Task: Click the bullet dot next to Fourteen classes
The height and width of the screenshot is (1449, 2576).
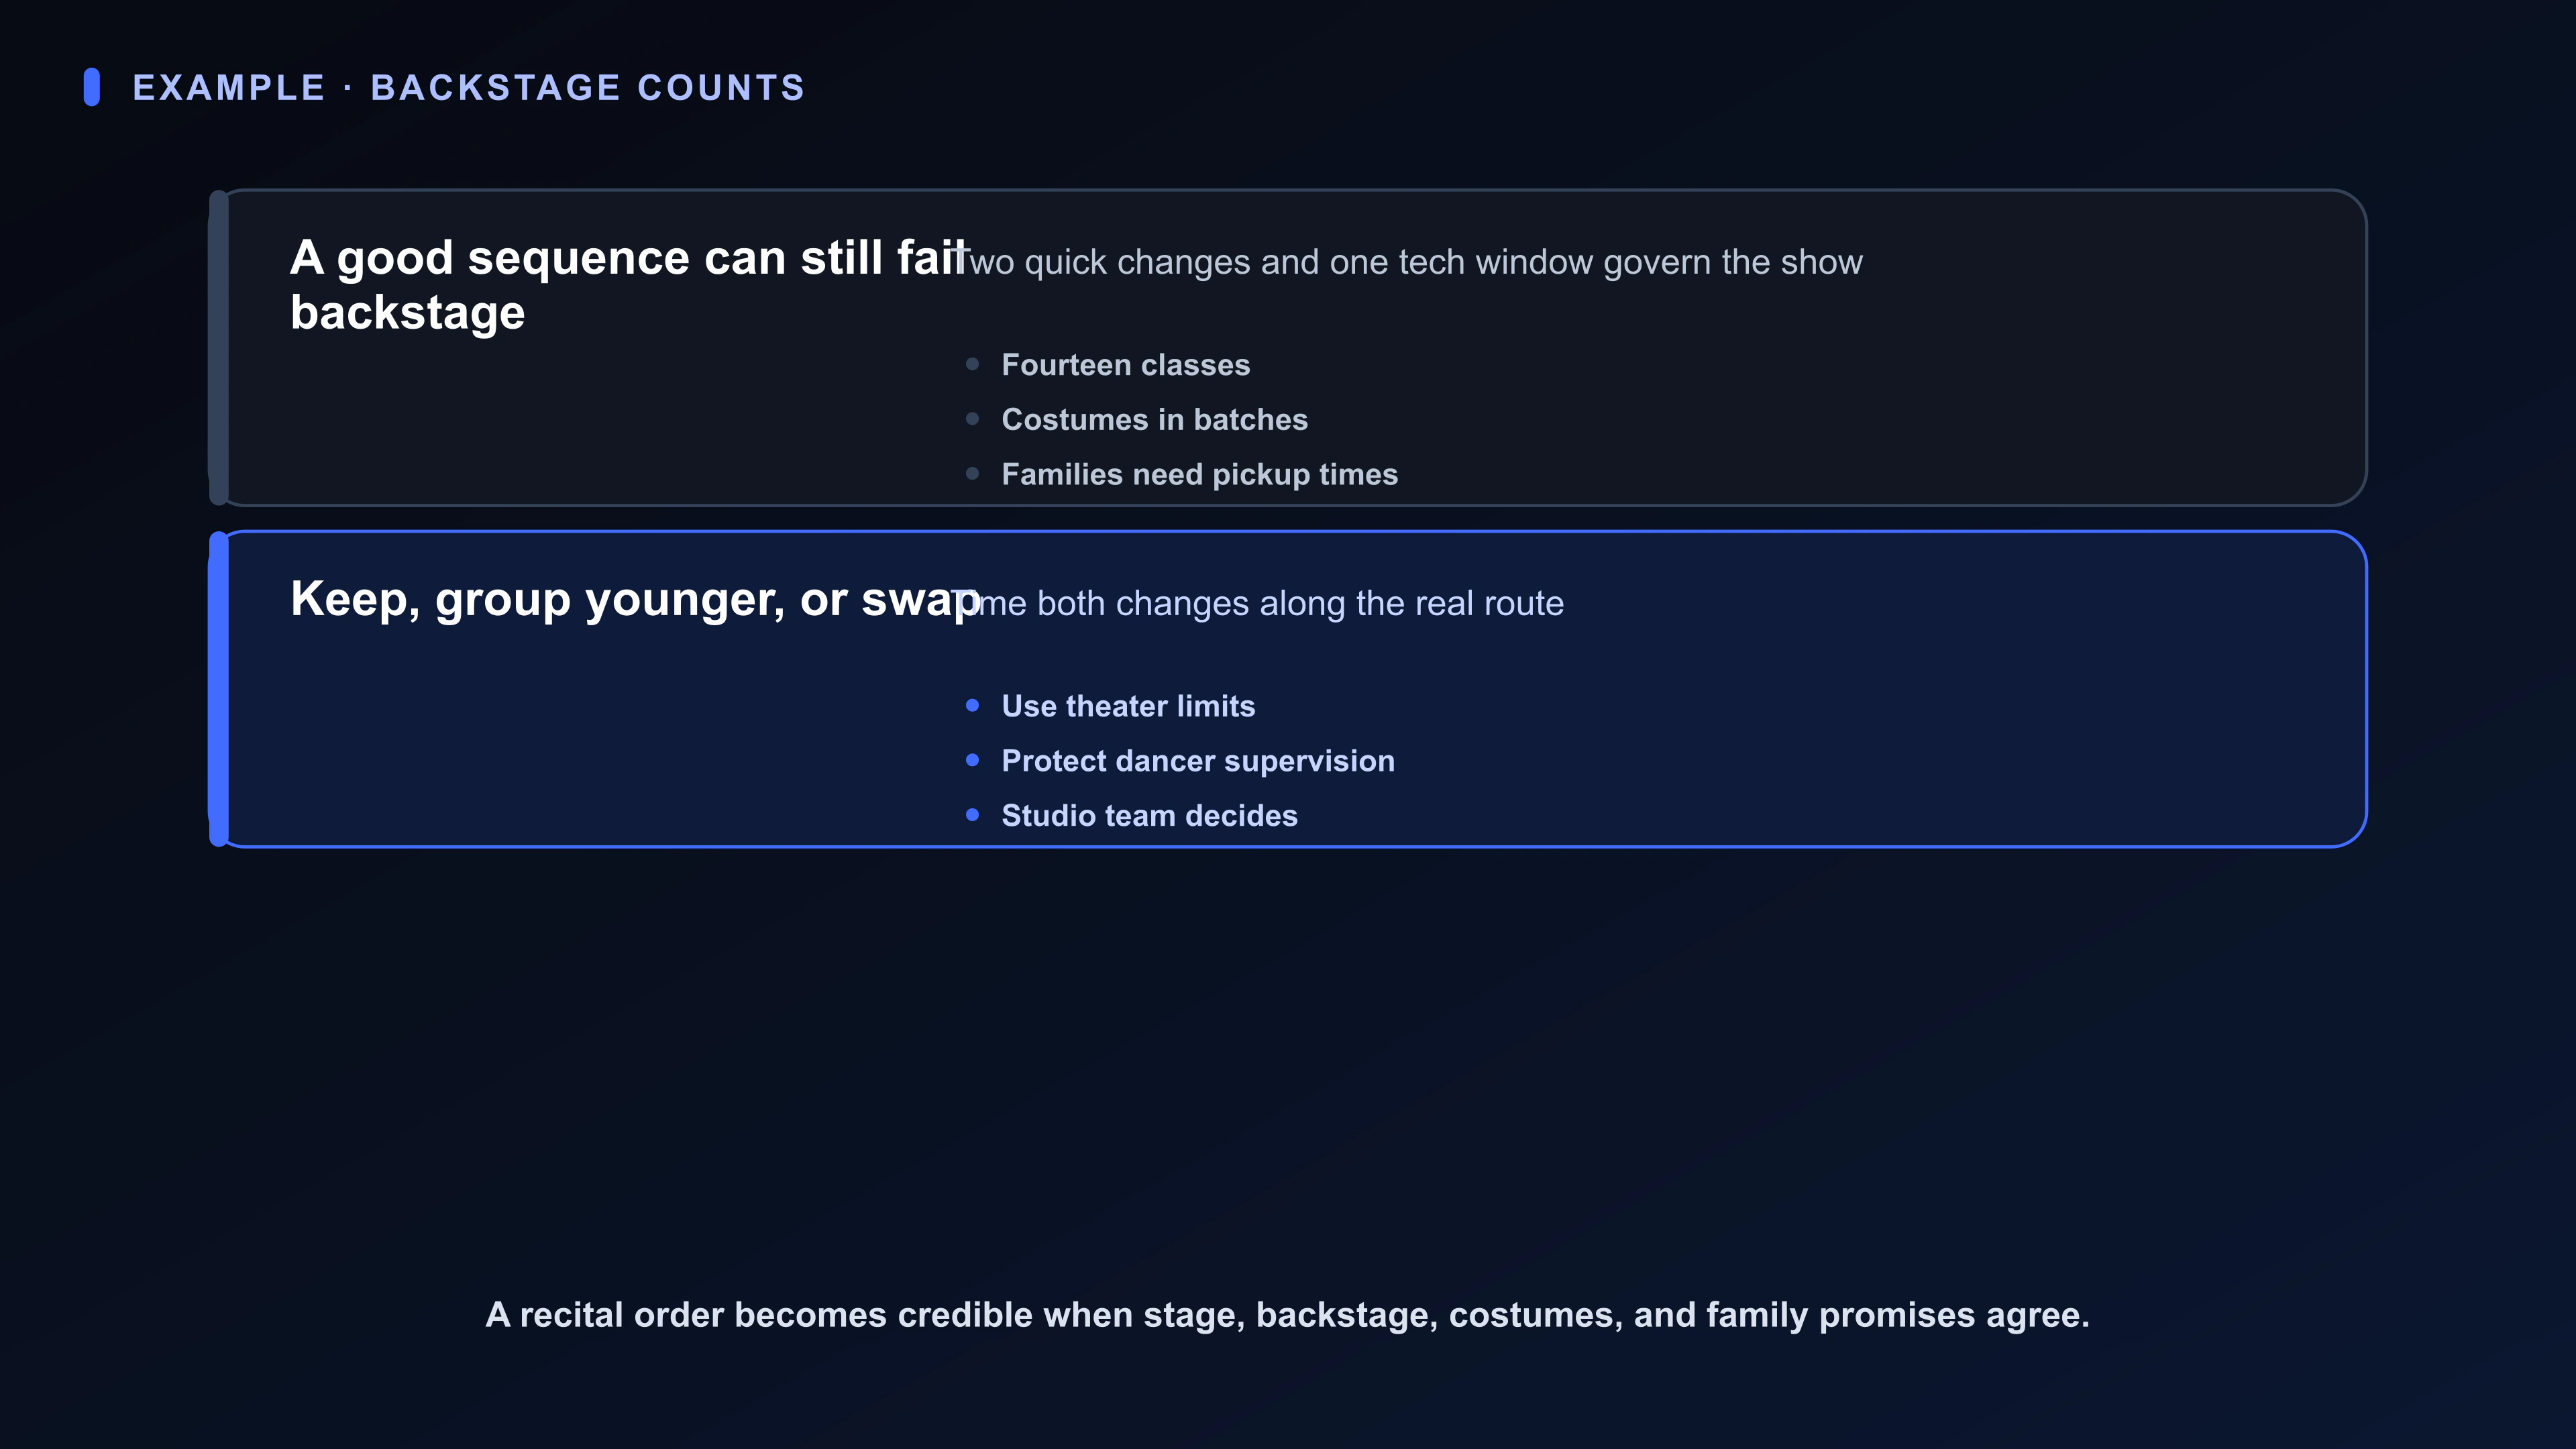Action: (x=972, y=364)
